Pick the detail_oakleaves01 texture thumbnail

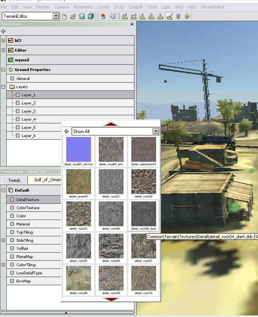click(144, 149)
